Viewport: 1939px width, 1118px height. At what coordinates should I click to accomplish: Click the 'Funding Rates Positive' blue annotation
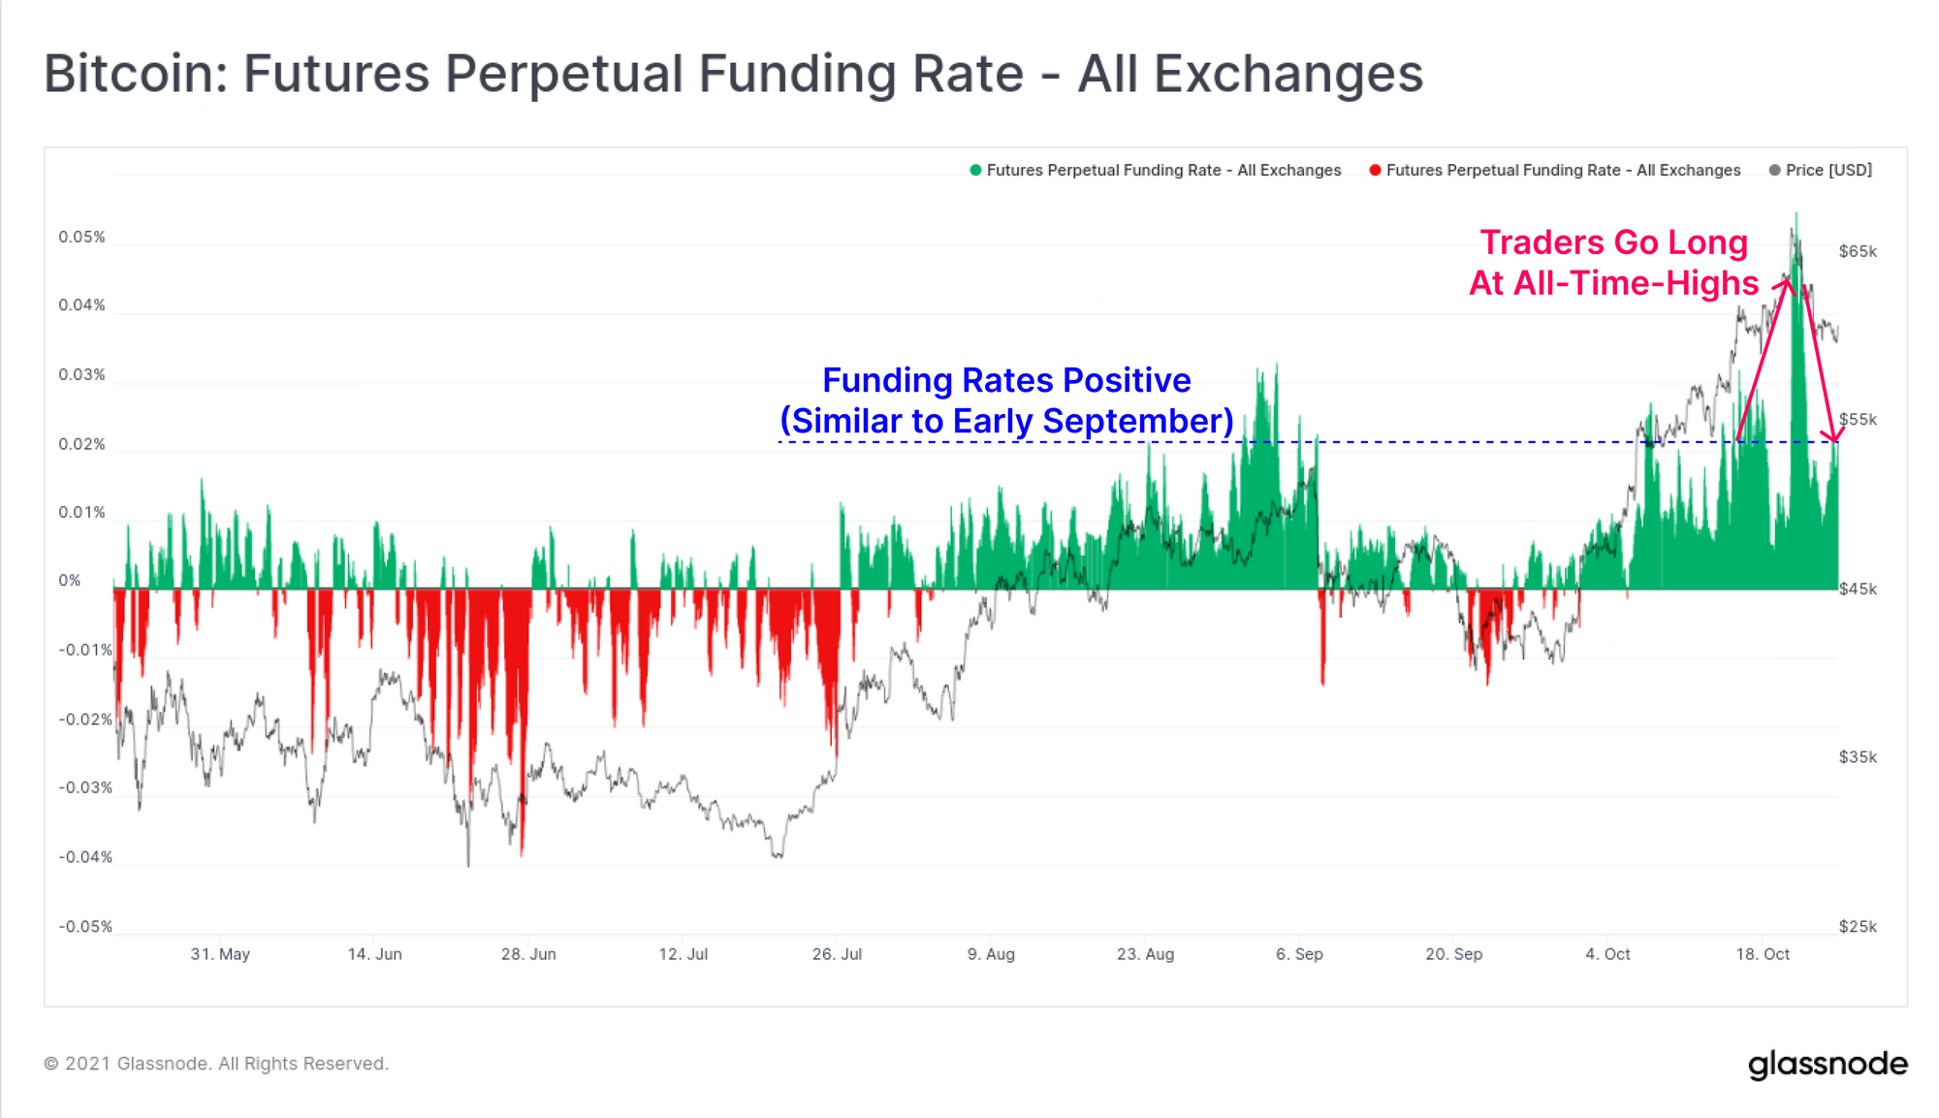click(1006, 400)
